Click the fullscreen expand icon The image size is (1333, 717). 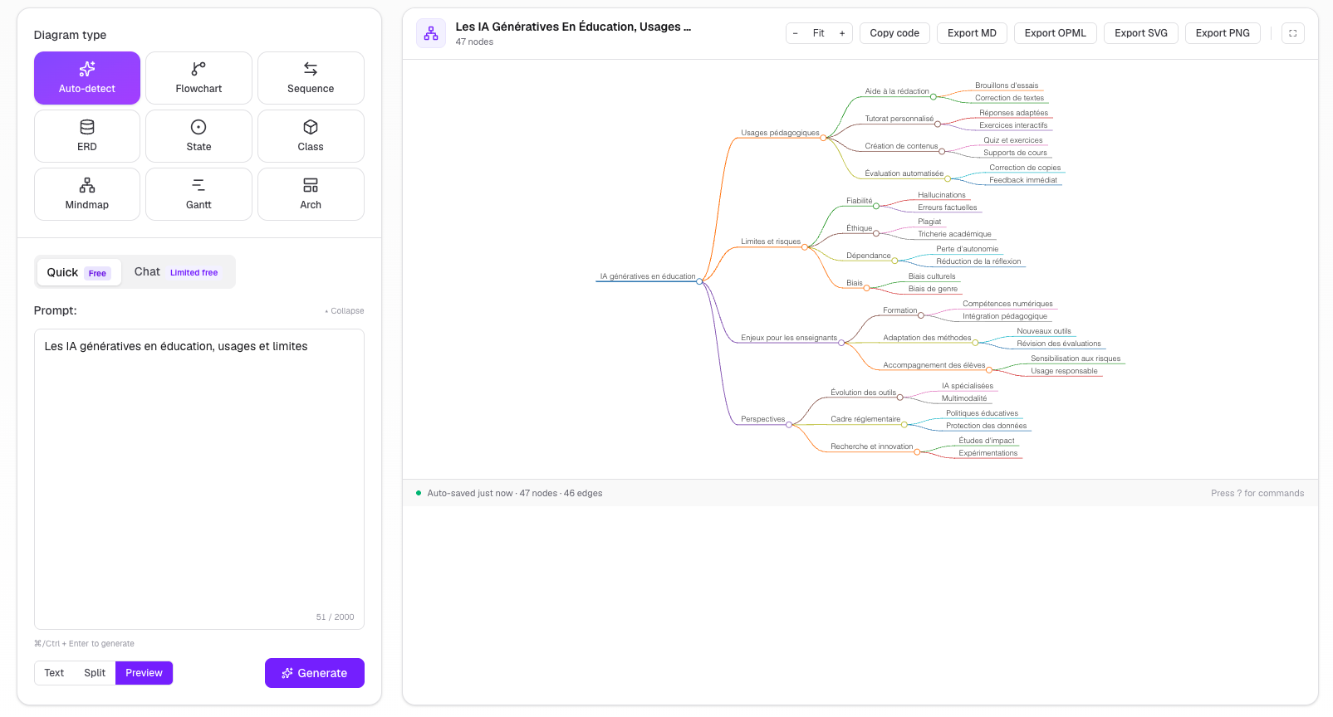pyautogui.click(x=1293, y=33)
